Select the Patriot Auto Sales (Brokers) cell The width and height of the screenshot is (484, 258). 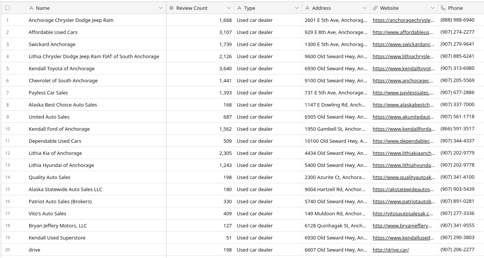coord(96,201)
